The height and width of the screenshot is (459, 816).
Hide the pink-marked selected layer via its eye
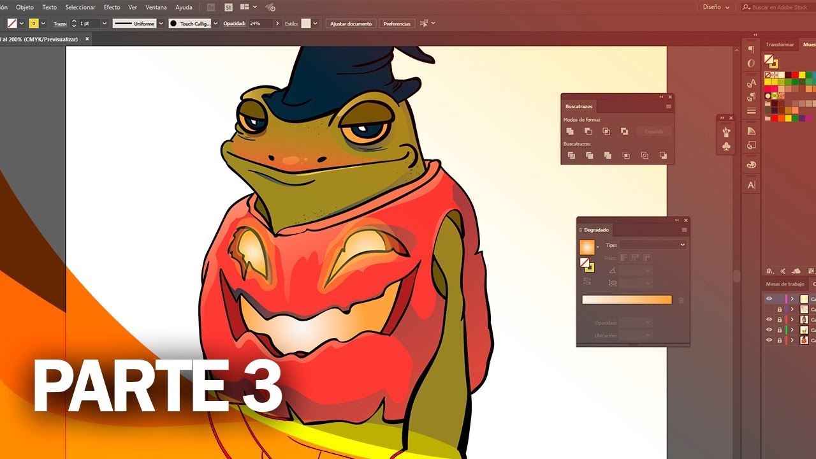[x=769, y=299]
